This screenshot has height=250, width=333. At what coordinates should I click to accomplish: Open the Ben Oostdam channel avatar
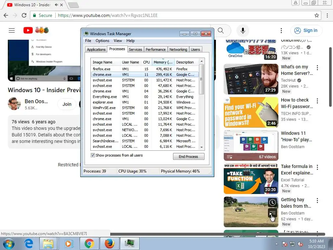pos(14,104)
